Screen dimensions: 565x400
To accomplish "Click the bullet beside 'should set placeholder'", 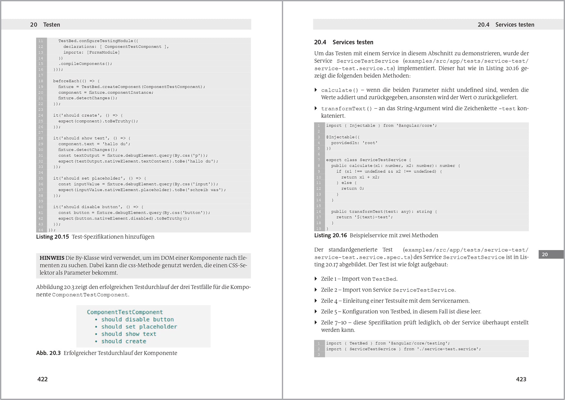I will (x=96, y=327).
